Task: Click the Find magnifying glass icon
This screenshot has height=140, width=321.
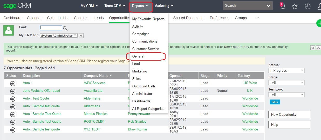Action: 65,28
